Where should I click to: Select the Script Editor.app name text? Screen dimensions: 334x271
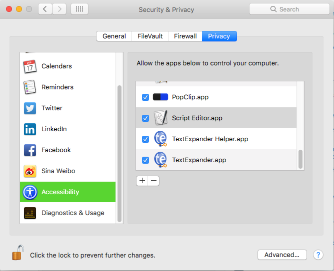197,118
